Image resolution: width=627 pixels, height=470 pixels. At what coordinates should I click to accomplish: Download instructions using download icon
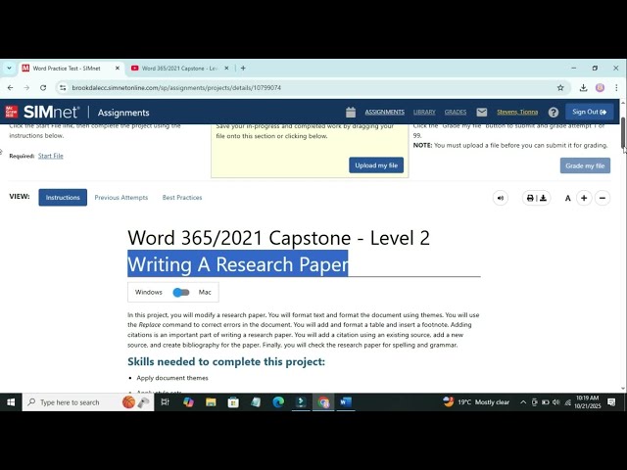pos(543,198)
